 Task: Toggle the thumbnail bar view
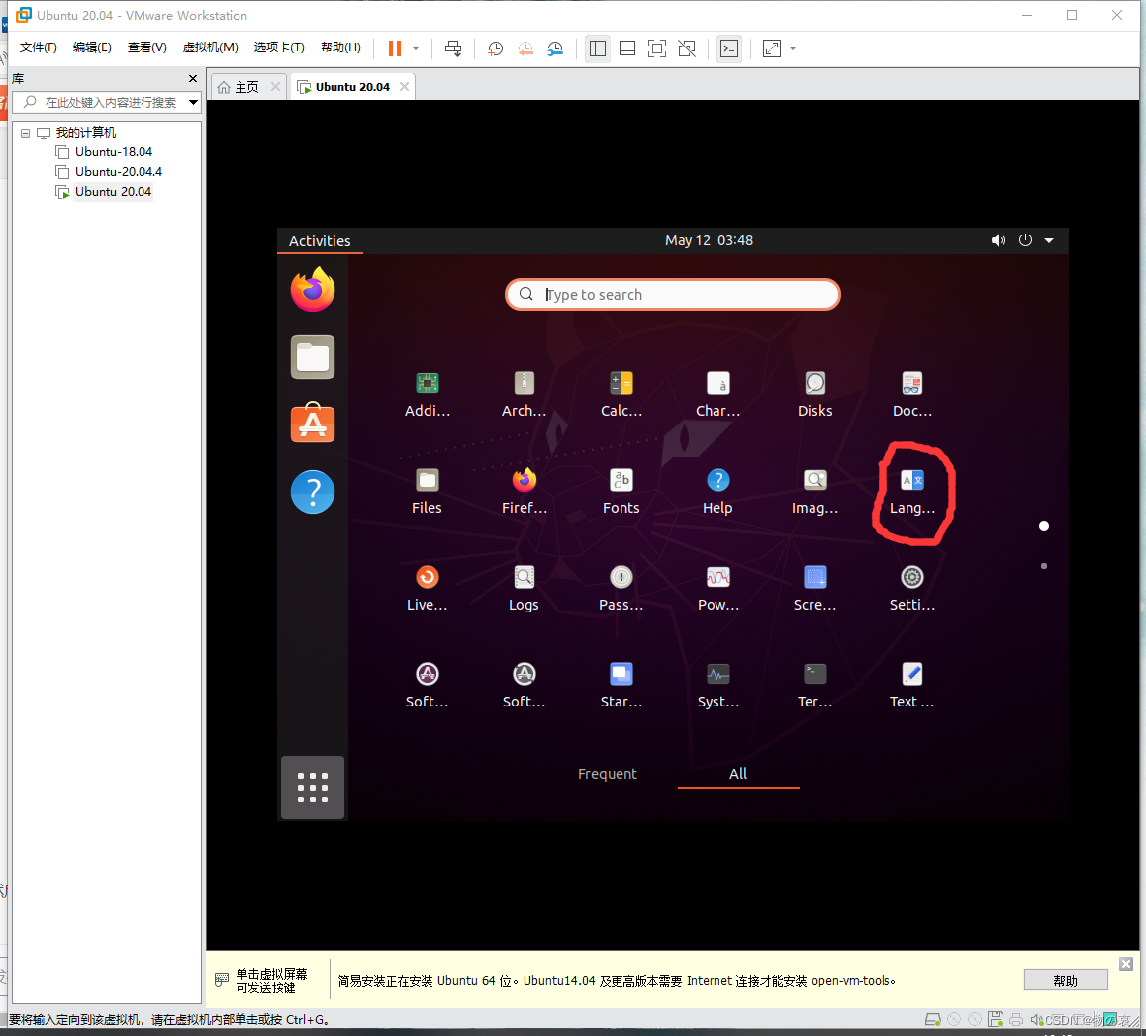(627, 48)
